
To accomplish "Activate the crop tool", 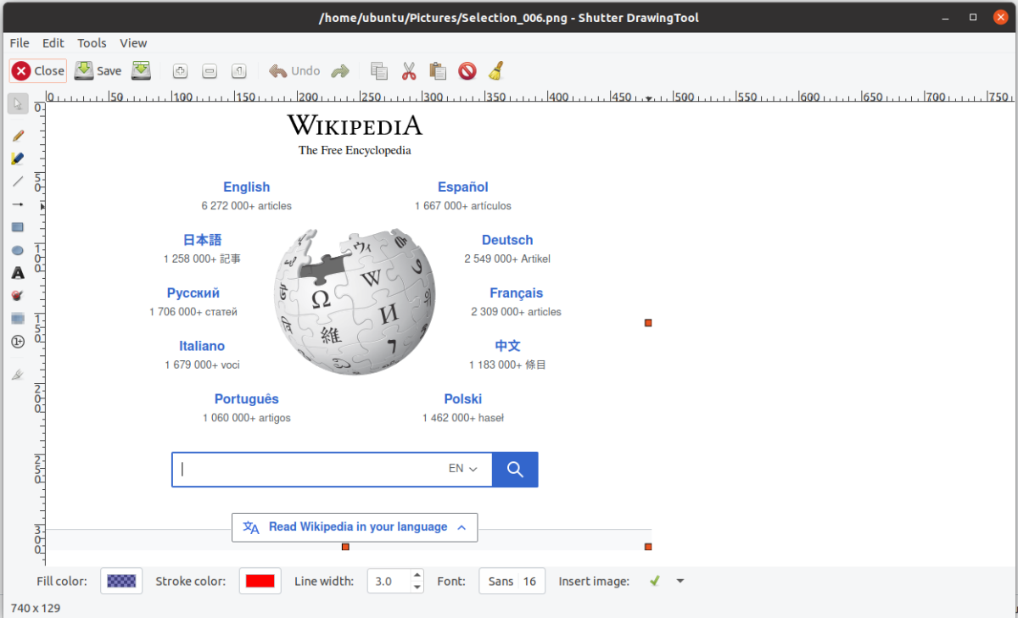I will coord(18,374).
